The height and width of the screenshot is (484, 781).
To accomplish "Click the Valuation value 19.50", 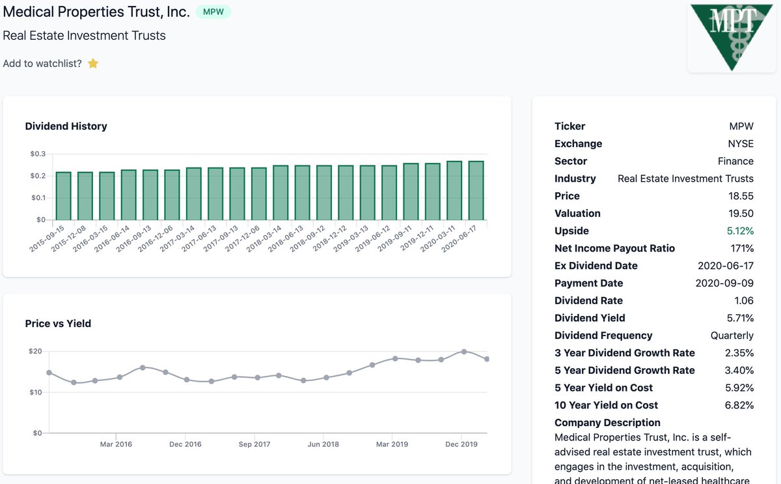I will click(741, 214).
